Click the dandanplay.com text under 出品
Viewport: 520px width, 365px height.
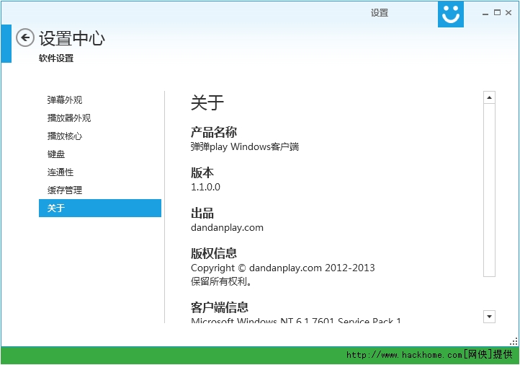point(227,228)
